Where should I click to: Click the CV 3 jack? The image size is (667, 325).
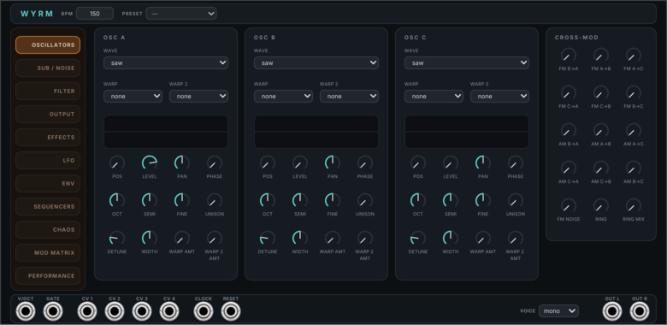tap(142, 311)
